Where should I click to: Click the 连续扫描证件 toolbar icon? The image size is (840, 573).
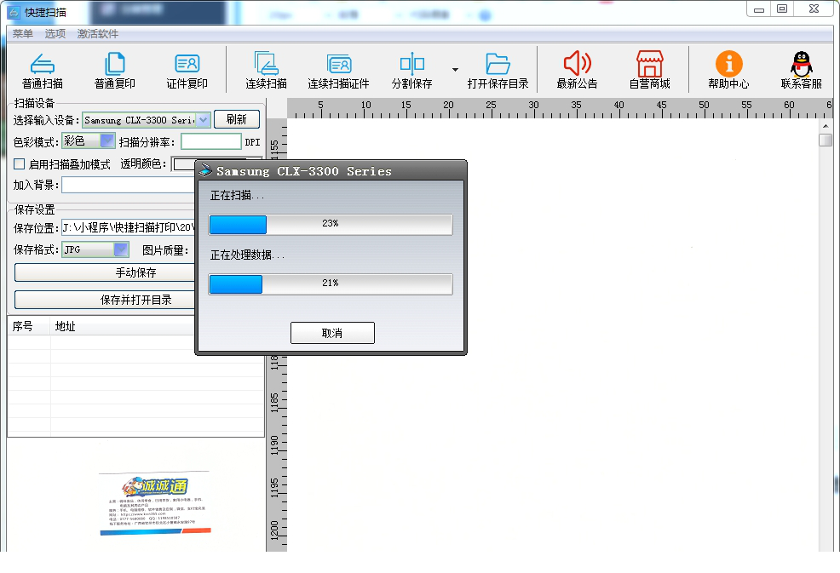pyautogui.click(x=338, y=64)
